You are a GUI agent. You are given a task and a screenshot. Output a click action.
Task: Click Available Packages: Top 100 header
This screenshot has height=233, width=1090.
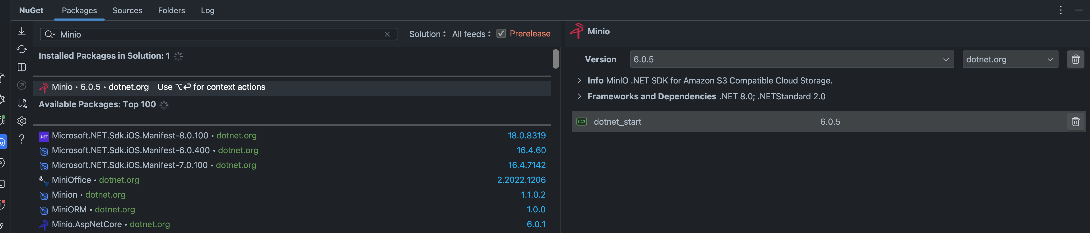(x=97, y=104)
